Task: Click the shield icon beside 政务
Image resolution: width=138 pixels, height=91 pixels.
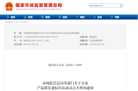Action: click(60, 17)
